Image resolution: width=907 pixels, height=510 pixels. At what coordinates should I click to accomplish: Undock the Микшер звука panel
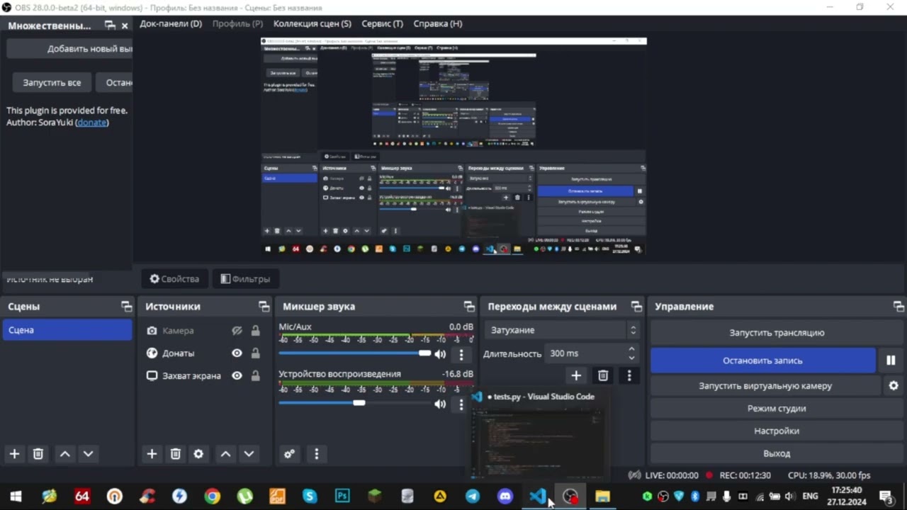(x=469, y=307)
